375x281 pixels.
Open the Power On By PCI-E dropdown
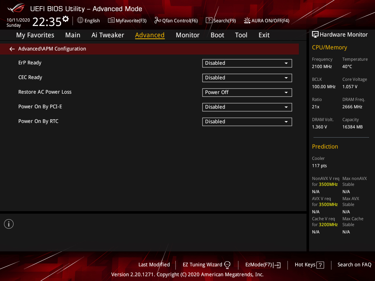tap(247, 107)
